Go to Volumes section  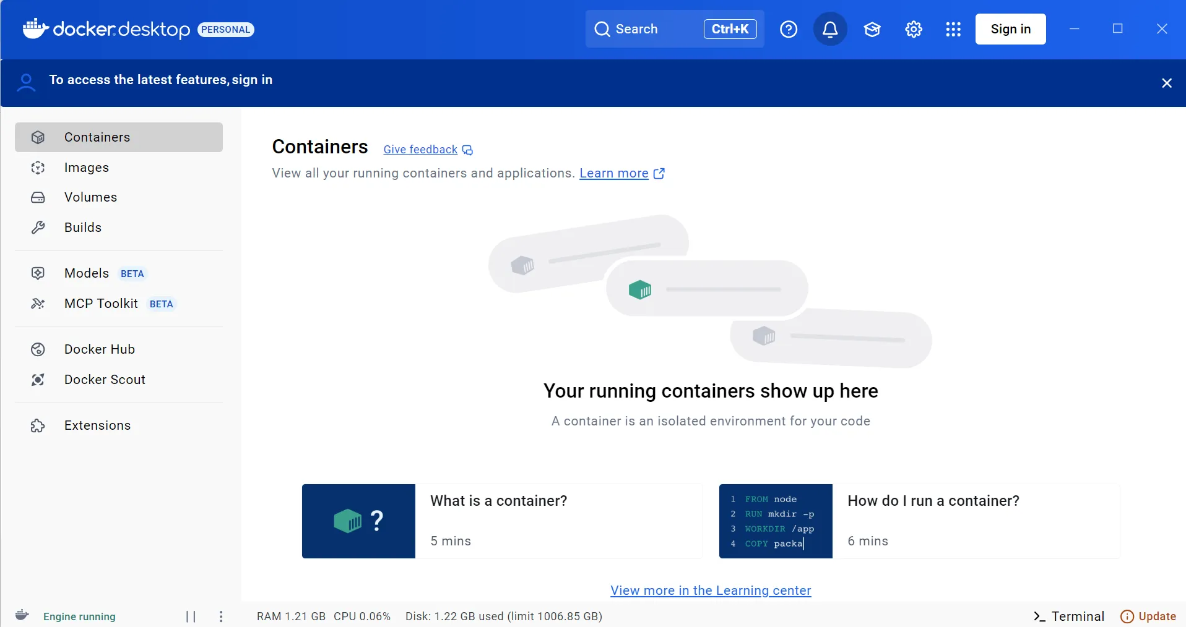[119, 197]
